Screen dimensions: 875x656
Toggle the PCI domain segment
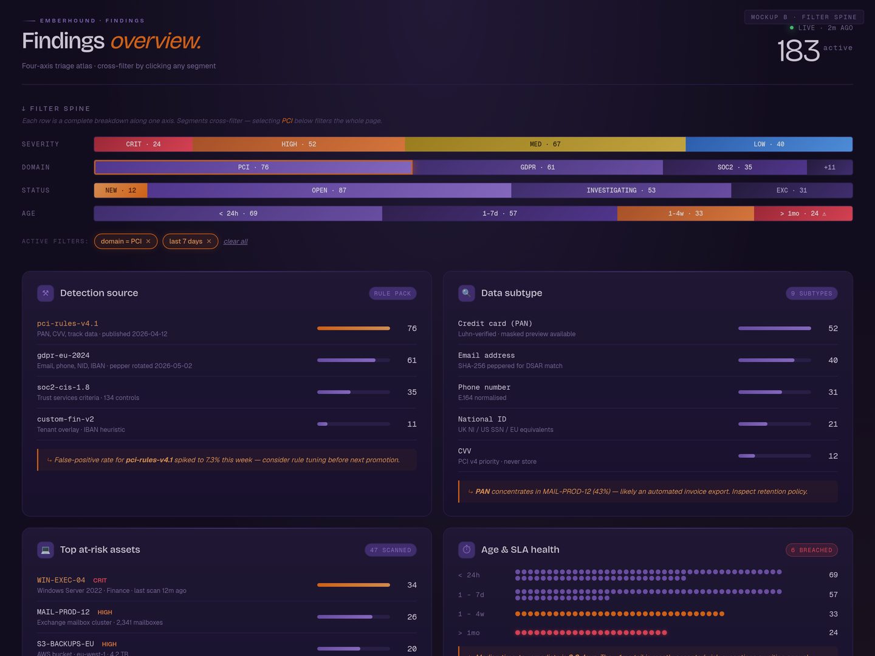pyautogui.click(x=253, y=167)
